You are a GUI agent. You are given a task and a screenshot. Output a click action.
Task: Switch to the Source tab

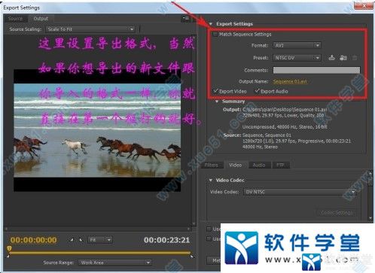[x=15, y=18]
